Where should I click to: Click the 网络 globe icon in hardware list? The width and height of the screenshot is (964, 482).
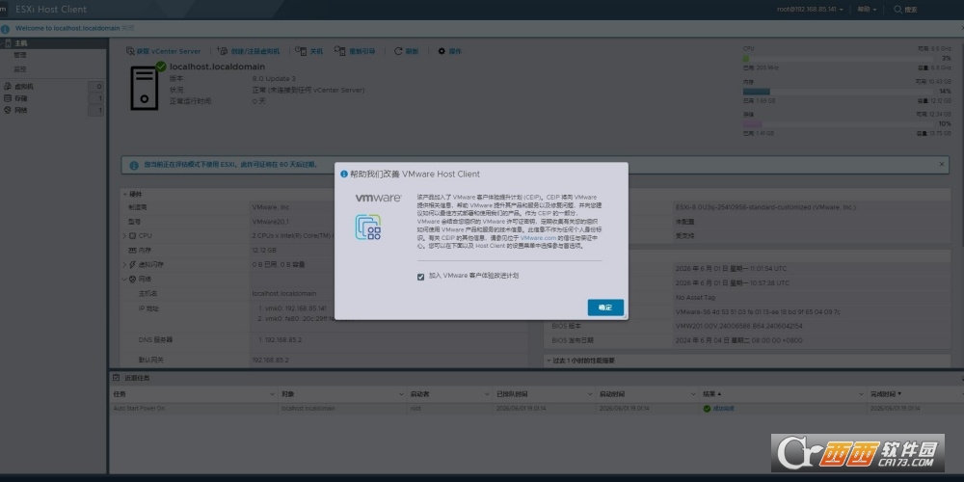click(132, 280)
